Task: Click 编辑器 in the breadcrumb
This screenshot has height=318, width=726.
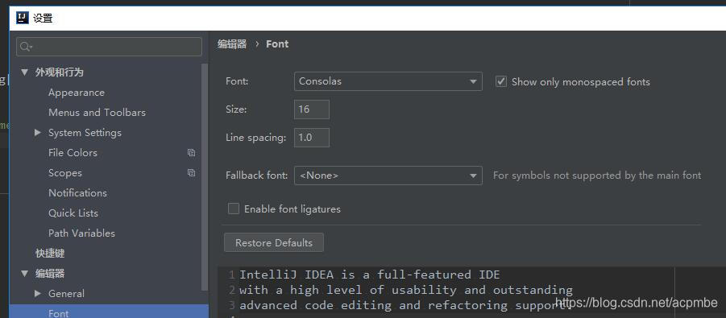Action: point(232,44)
